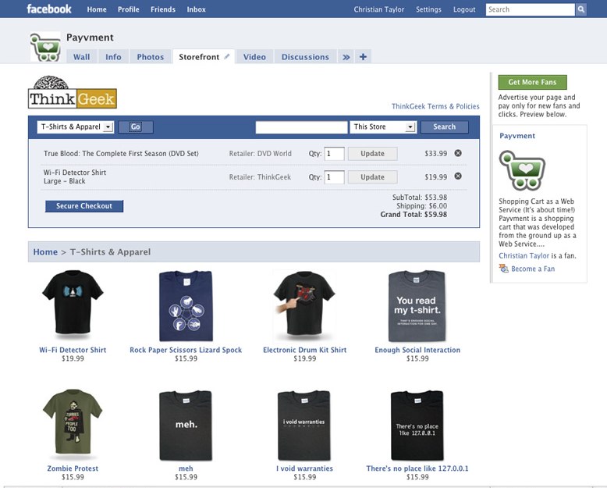Click the Payvment title in sidebar ad
Image resolution: width=607 pixels, height=488 pixels.
pos(517,136)
